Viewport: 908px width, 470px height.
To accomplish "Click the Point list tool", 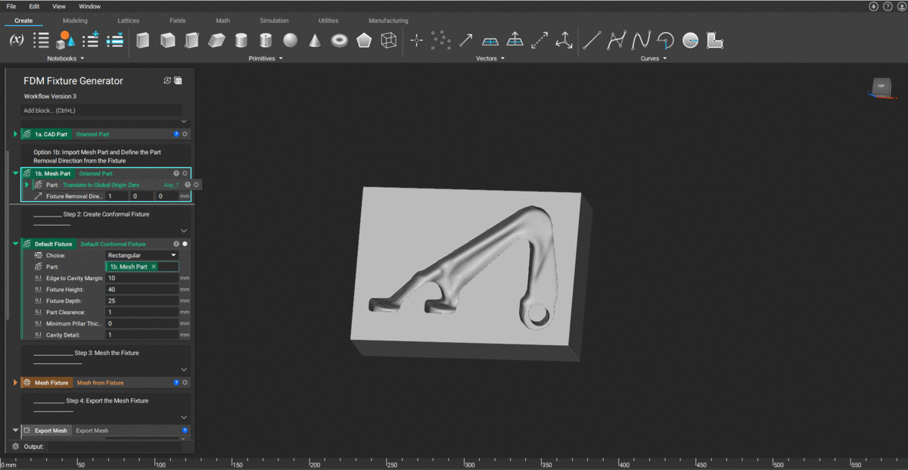I will click(441, 40).
